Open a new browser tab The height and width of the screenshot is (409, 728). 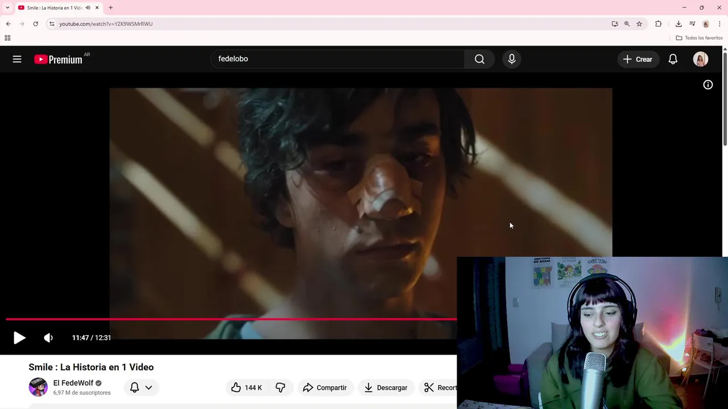click(110, 8)
